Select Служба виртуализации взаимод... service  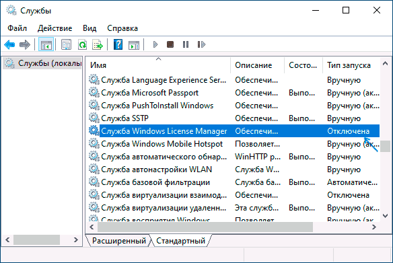tap(164, 195)
